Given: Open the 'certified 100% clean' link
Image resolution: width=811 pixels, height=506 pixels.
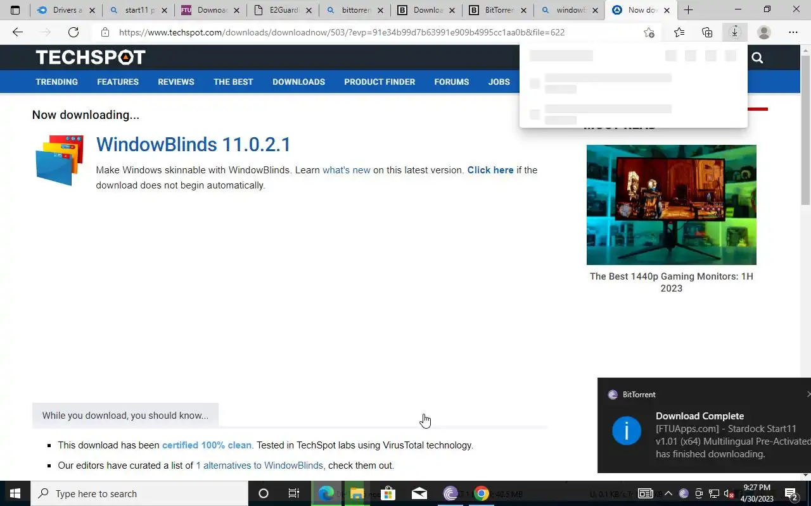Looking at the screenshot, I should tap(207, 445).
